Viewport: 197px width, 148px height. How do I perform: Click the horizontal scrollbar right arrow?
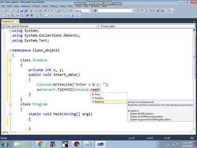coord(191,132)
